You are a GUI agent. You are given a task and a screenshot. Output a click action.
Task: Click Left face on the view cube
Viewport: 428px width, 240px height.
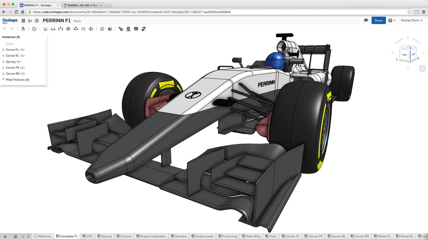405,55
